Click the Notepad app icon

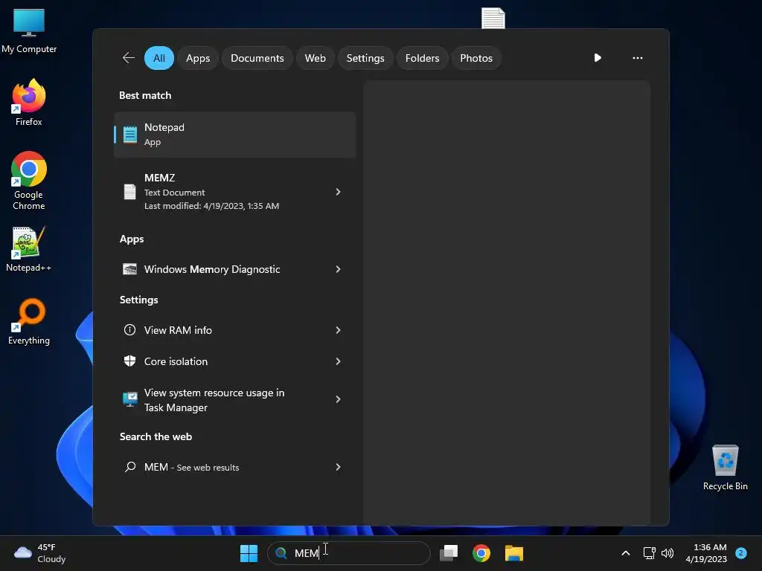(x=129, y=135)
